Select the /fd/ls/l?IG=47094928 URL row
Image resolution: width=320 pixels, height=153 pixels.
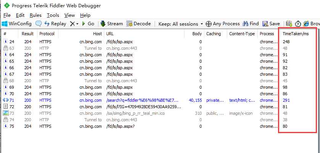coord(144,107)
